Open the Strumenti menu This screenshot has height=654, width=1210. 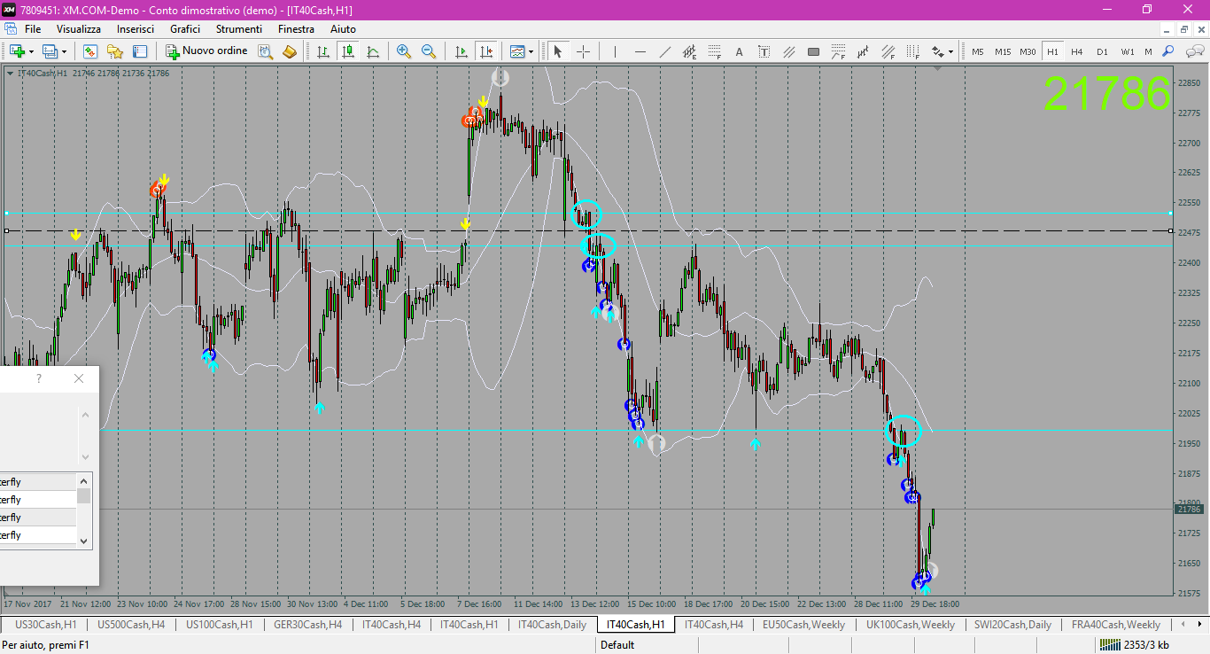tap(239, 29)
